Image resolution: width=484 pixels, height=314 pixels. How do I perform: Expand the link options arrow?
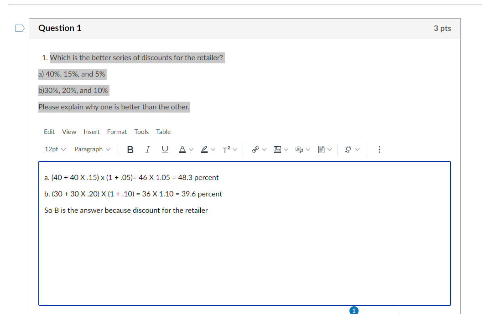264,149
